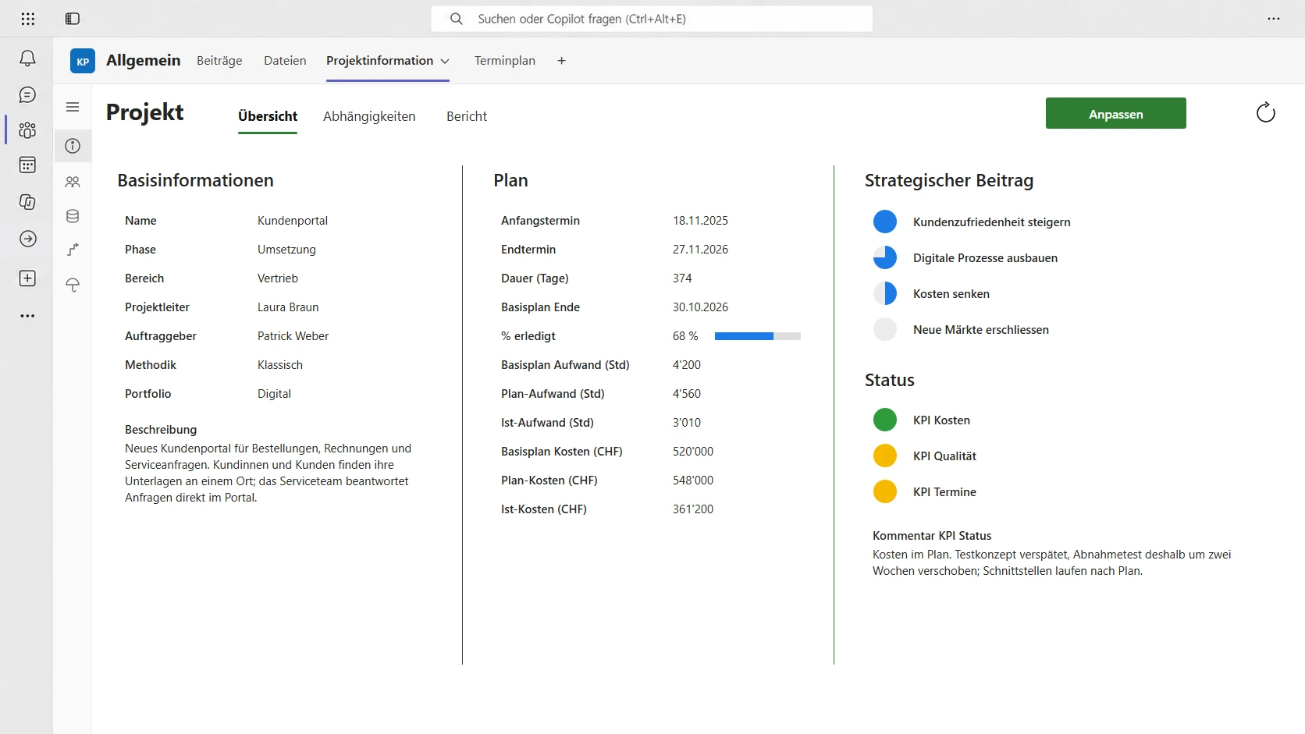This screenshot has width=1305, height=734.
Task: Open the Teams icon in rail
Action: (27, 129)
